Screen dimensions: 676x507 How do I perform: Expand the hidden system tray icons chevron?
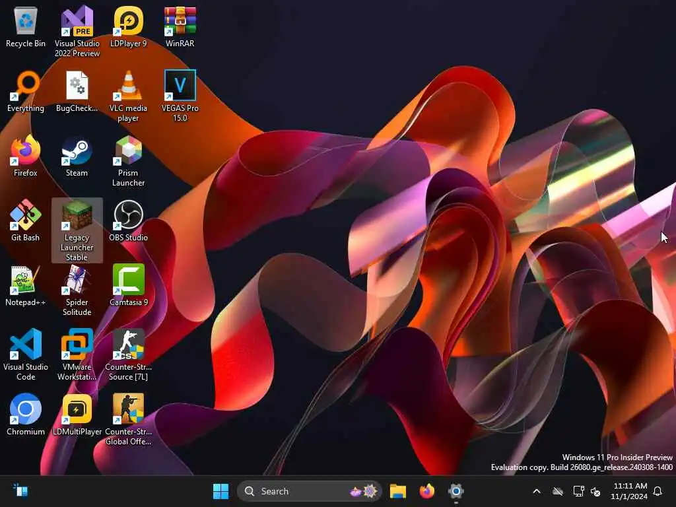(536, 491)
